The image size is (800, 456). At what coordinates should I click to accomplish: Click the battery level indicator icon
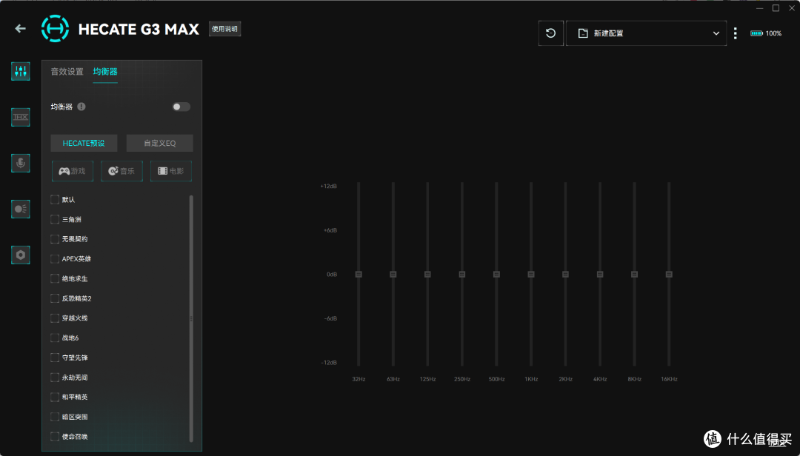[756, 33]
